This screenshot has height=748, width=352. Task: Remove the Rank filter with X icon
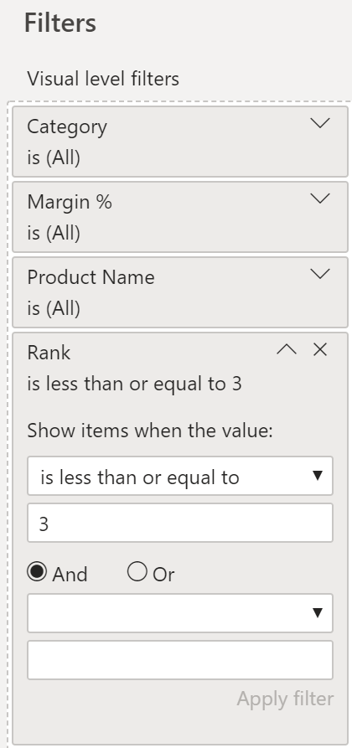[x=320, y=349]
